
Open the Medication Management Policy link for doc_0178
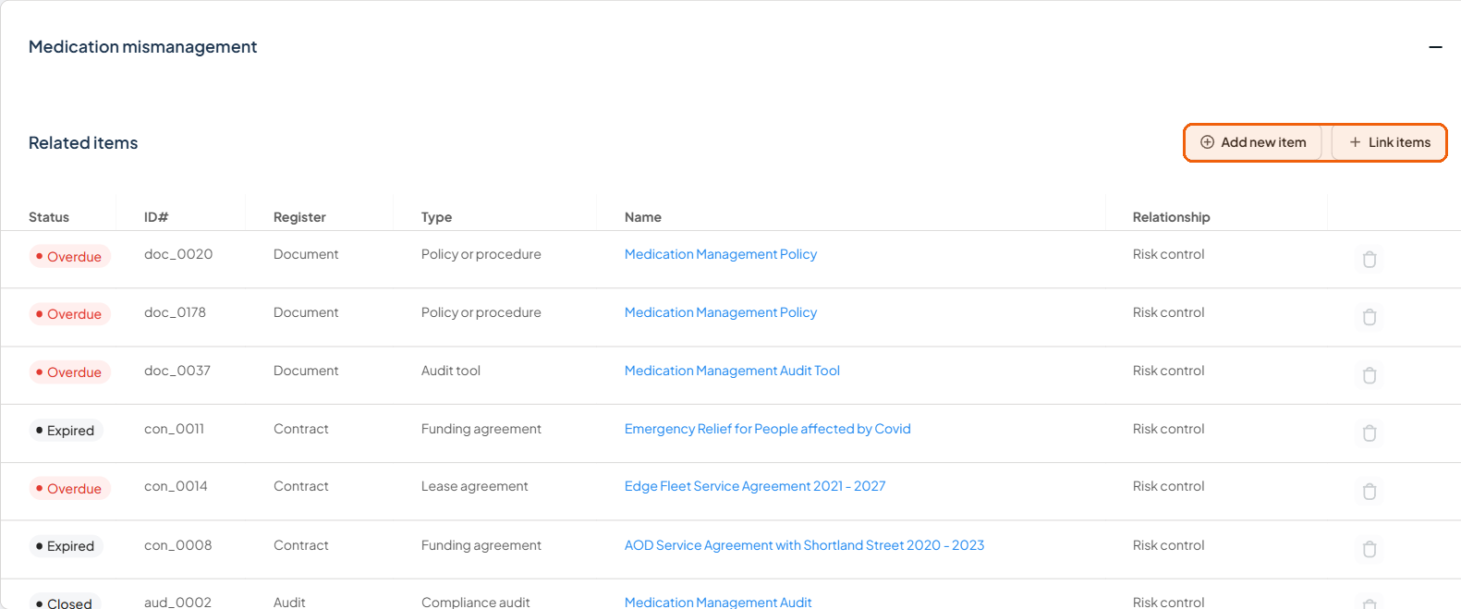click(721, 312)
